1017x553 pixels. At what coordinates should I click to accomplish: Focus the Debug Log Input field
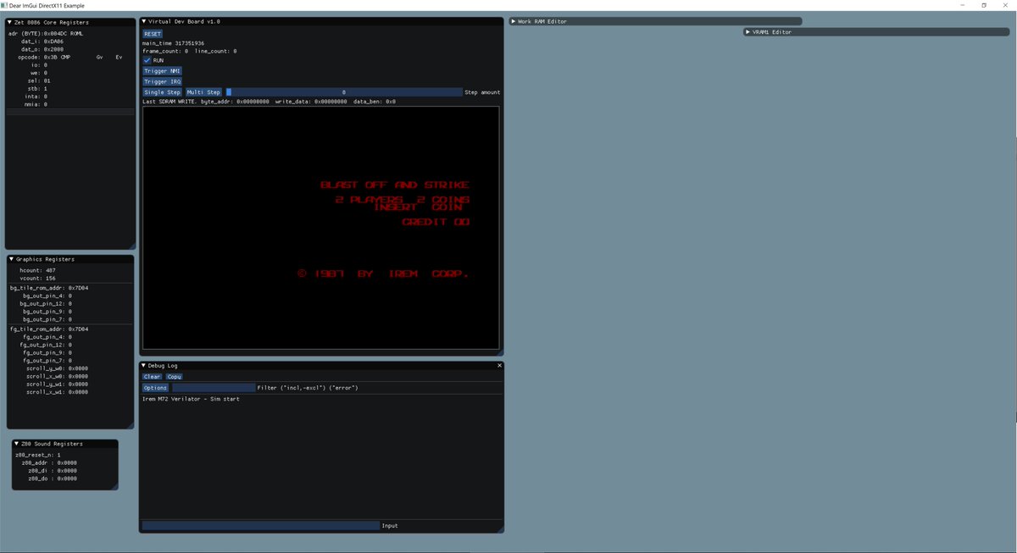261,526
